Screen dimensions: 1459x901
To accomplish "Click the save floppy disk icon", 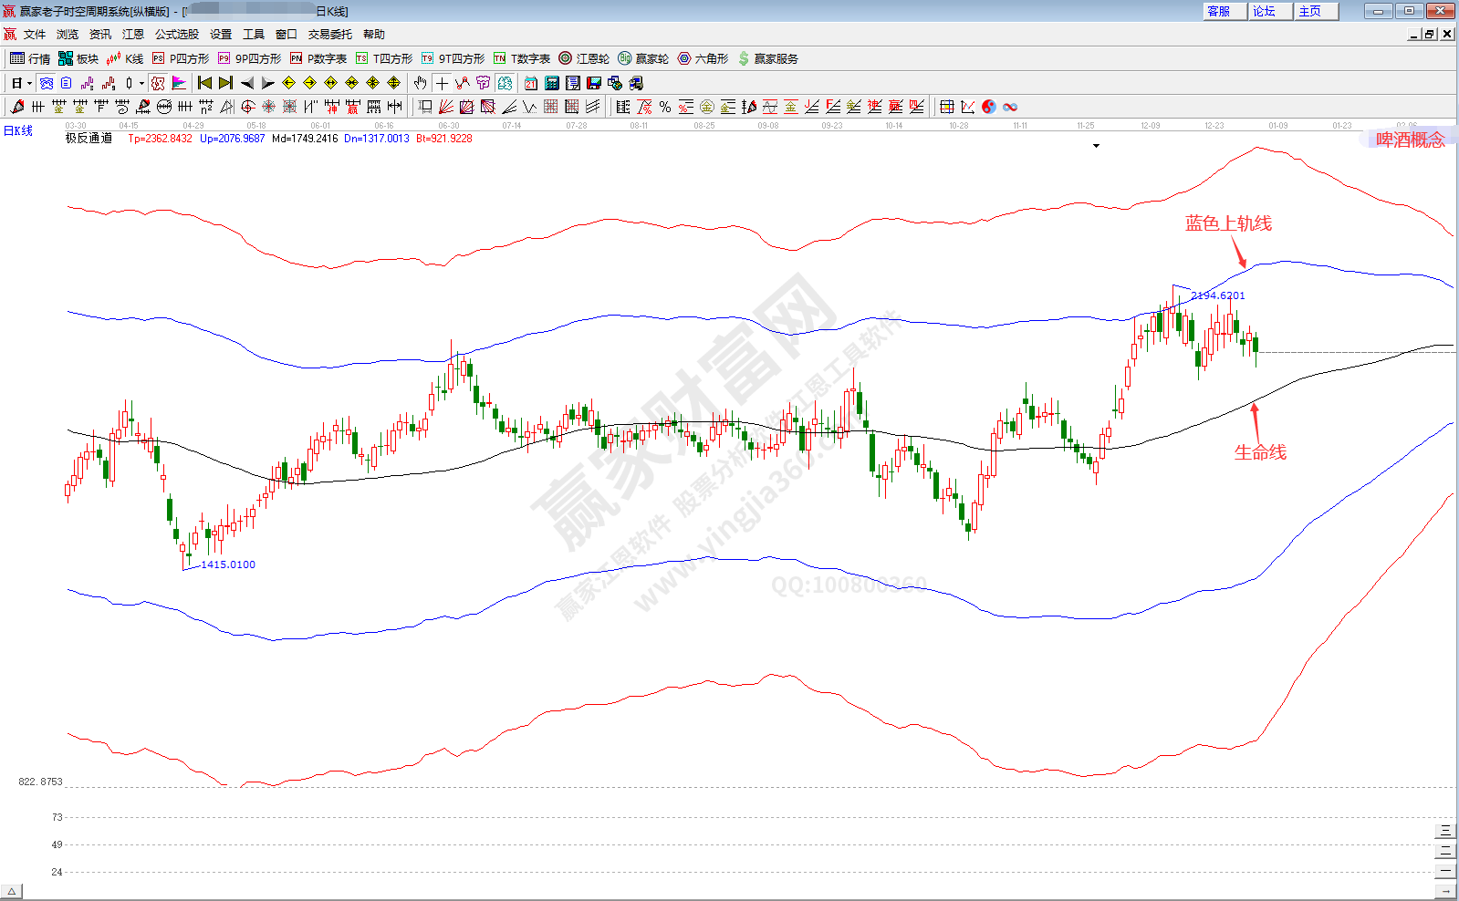I will point(594,83).
